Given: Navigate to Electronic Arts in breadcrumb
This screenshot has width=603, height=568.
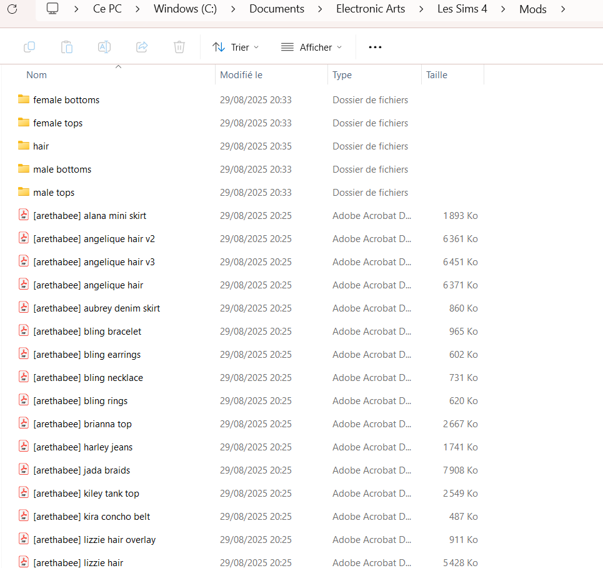Looking at the screenshot, I should tap(371, 9).
